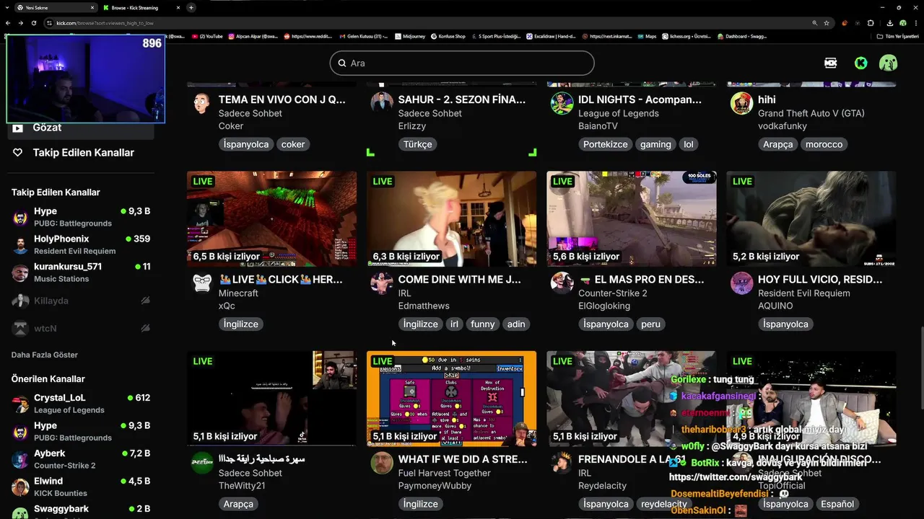Open the user profile avatar in the header
The image size is (924, 519).
pyautogui.click(x=888, y=63)
